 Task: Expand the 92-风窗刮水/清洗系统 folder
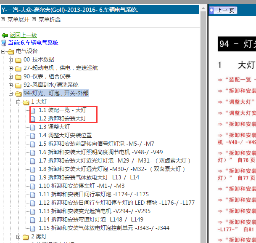click(11, 85)
